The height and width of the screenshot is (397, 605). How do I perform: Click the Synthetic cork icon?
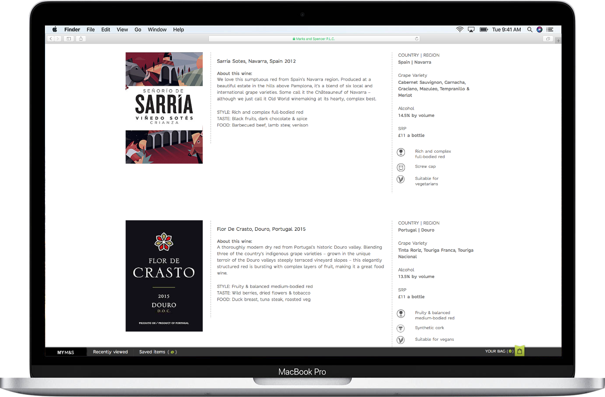(401, 329)
